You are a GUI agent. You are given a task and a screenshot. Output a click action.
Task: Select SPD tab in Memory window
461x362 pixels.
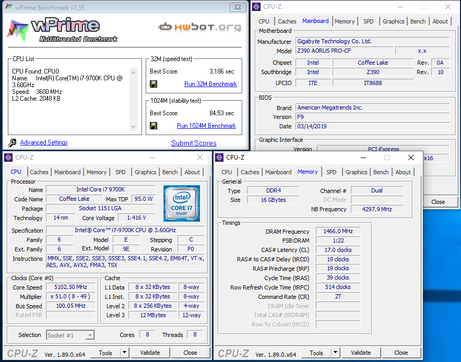pyautogui.click(x=332, y=172)
